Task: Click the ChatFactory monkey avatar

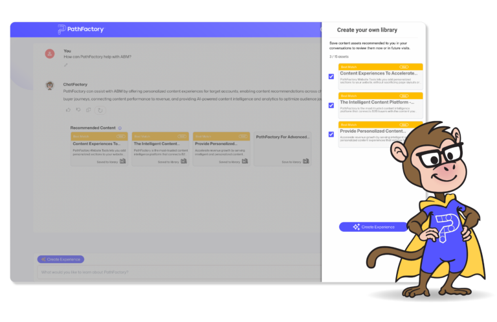Action: [50, 86]
